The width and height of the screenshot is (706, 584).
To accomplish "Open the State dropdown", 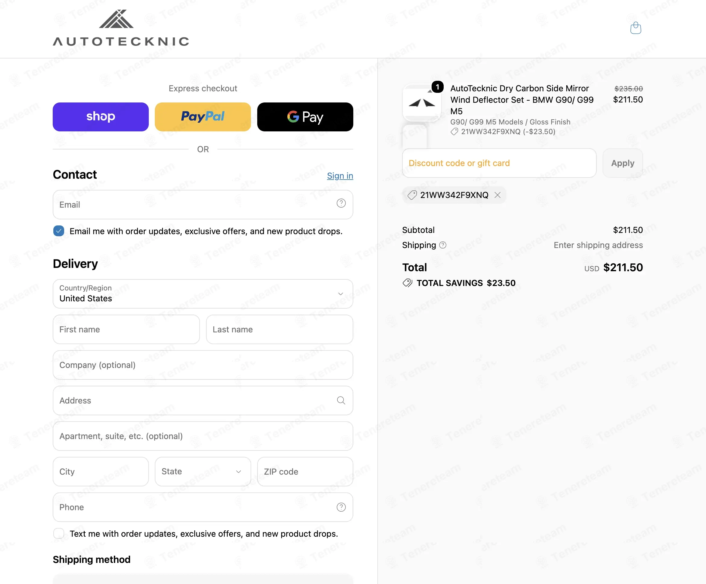I will coord(203,471).
